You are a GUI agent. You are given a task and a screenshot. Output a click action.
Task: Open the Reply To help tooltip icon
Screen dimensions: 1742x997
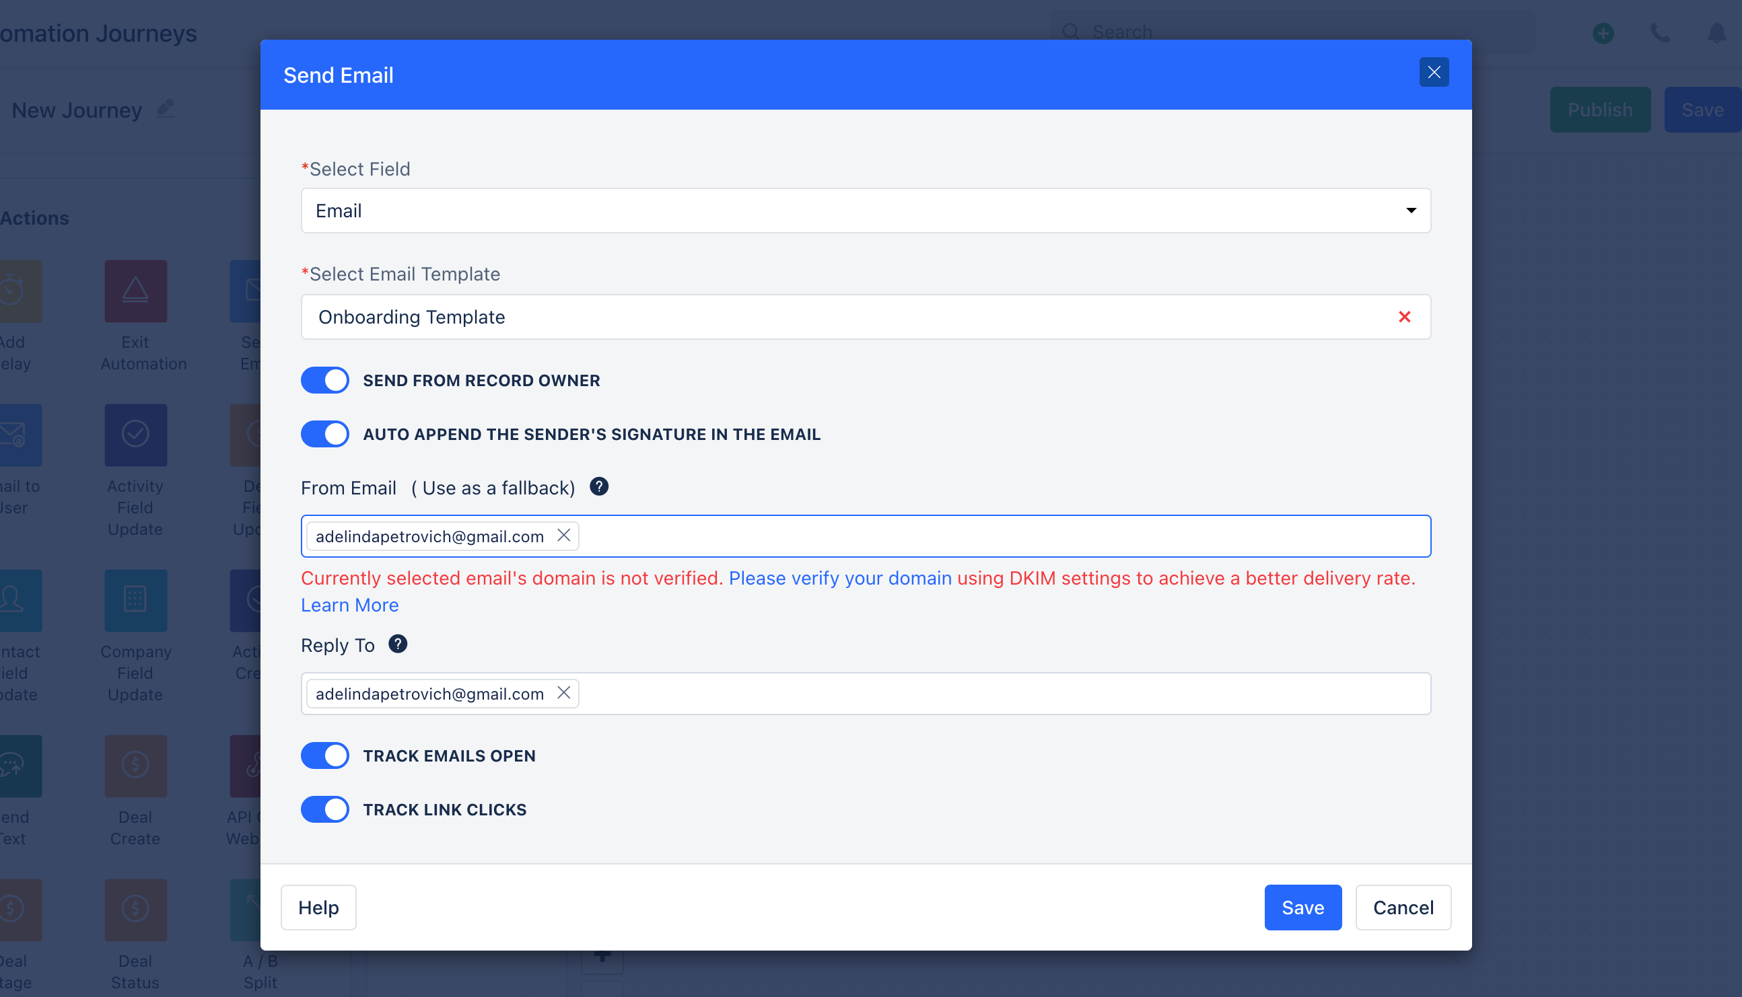pyautogui.click(x=397, y=644)
